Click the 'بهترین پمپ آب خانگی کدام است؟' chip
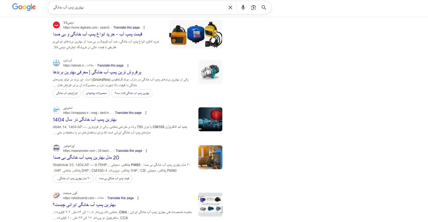 132,93
